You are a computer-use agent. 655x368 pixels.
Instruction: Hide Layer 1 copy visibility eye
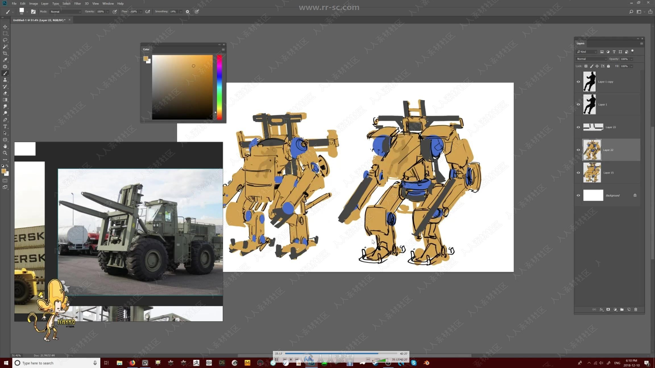click(578, 82)
